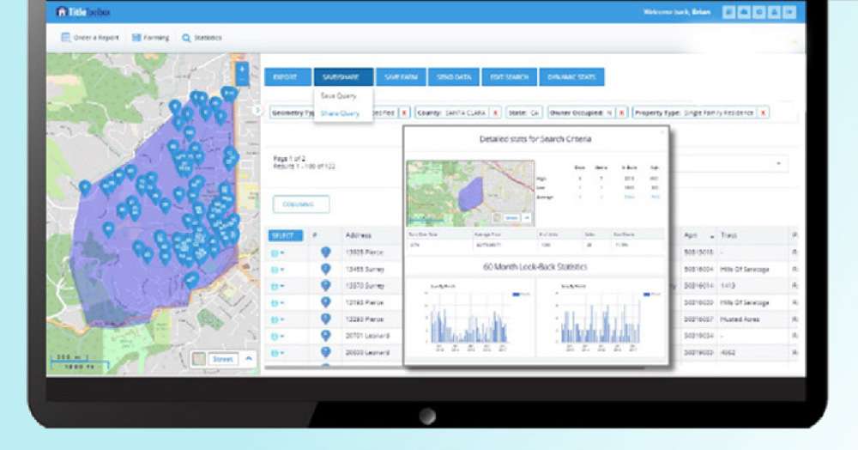Click the isolated westernmost pin on map

click(x=84, y=188)
